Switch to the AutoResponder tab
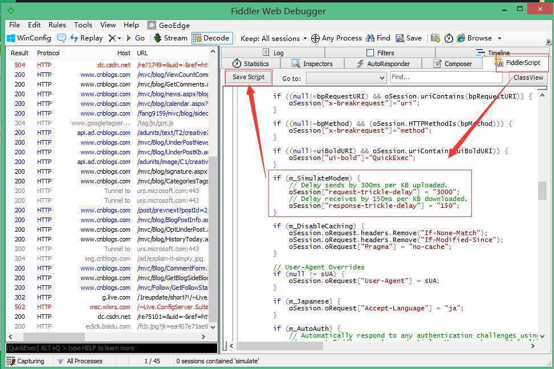Image resolution: width=554 pixels, height=369 pixels. pos(383,64)
